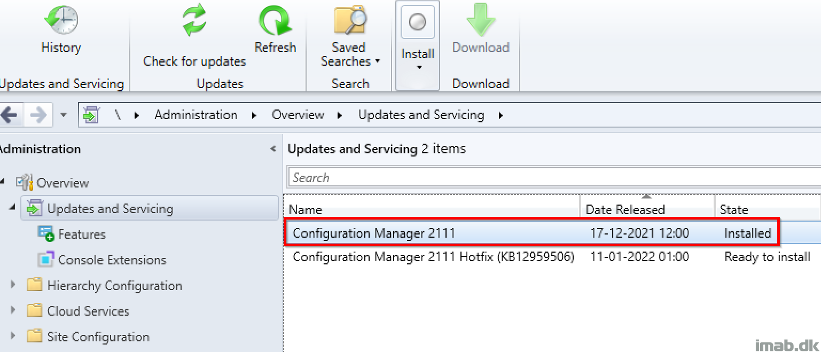
Task: Click the Back navigation arrow
Action: point(10,115)
